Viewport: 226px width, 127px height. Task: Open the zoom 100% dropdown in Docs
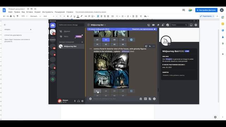click(24, 16)
